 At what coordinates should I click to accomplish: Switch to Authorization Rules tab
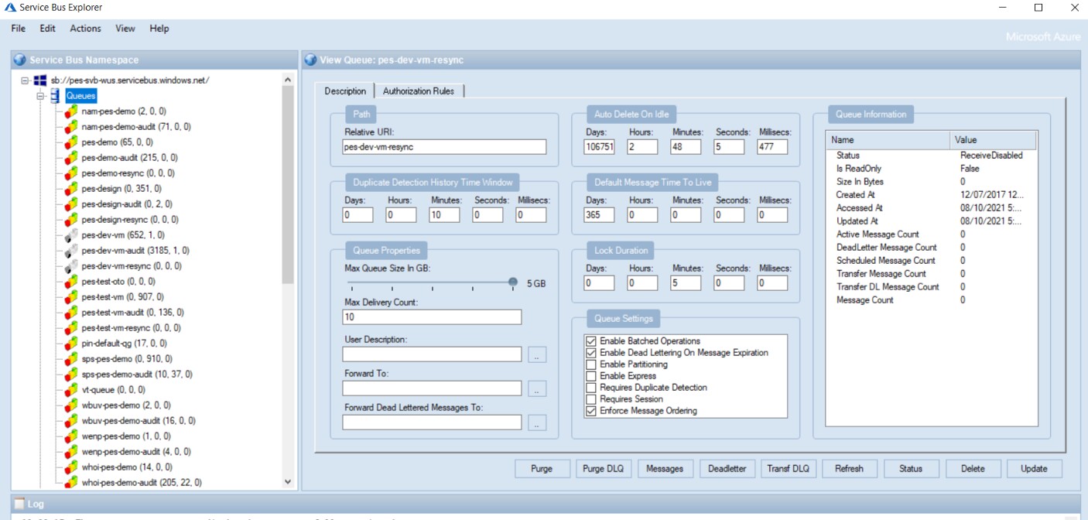click(x=419, y=91)
